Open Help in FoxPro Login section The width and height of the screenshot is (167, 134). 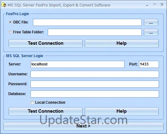[x=122, y=43]
